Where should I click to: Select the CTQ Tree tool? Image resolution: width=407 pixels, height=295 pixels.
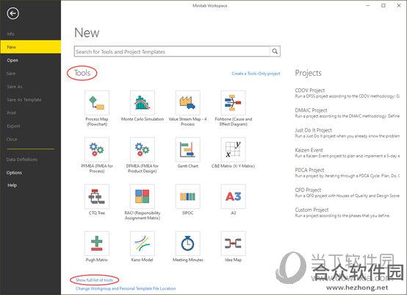pyautogui.click(x=97, y=196)
